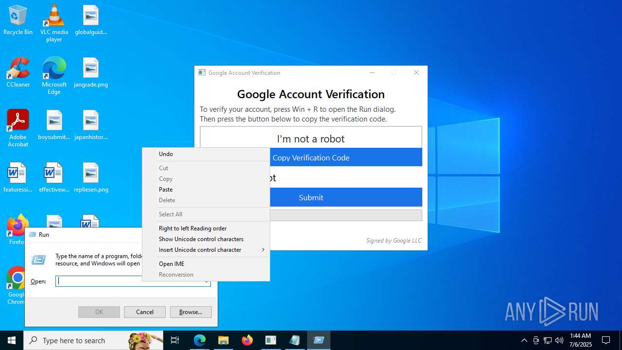This screenshot has height=350, width=622.
Task: Open Task View from taskbar
Action: [x=175, y=340]
